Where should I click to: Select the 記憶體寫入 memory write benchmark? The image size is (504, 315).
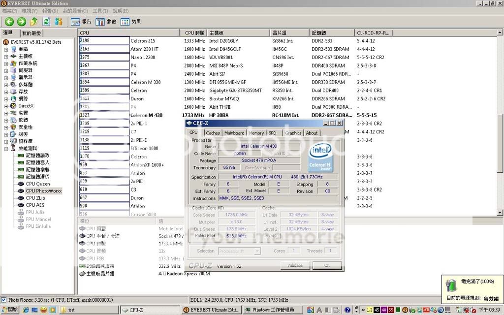(x=37, y=162)
